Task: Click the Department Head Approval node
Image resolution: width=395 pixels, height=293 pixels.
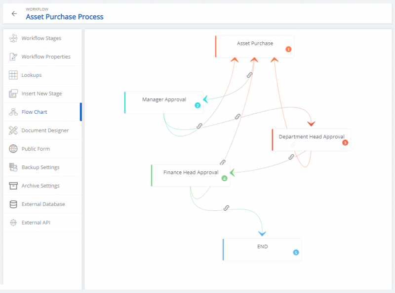Action: pyautogui.click(x=312, y=137)
